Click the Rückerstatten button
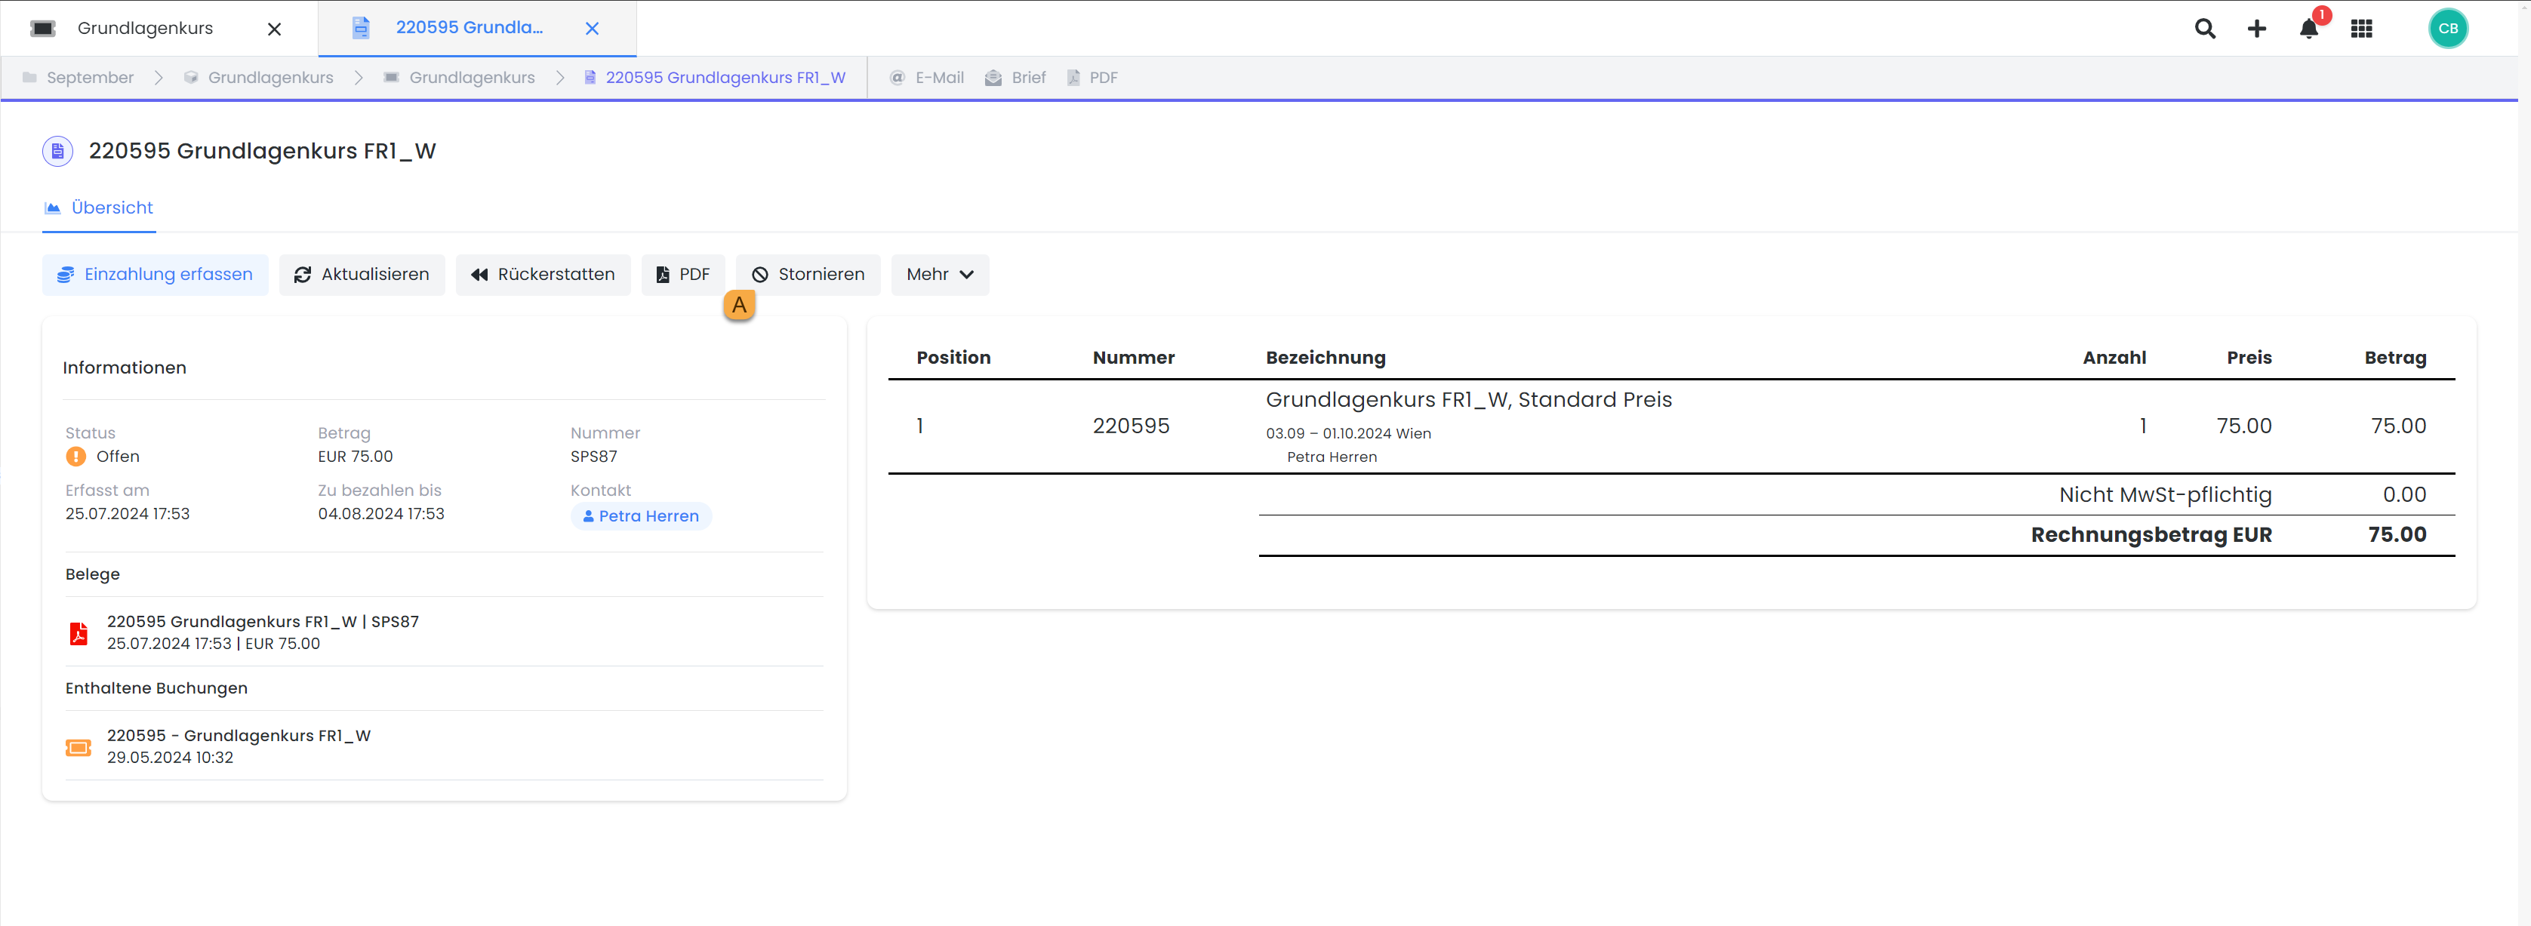This screenshot has width=2531, height=926. 542,275
